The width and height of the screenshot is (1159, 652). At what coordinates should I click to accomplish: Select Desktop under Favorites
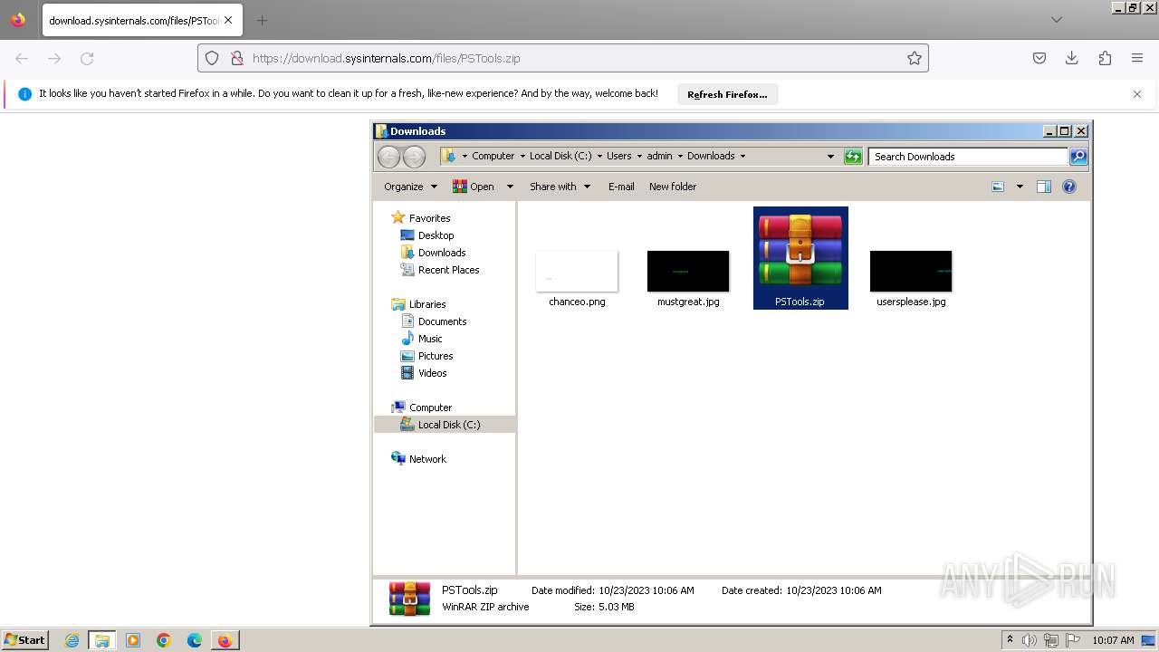click(x=436, y=235)
